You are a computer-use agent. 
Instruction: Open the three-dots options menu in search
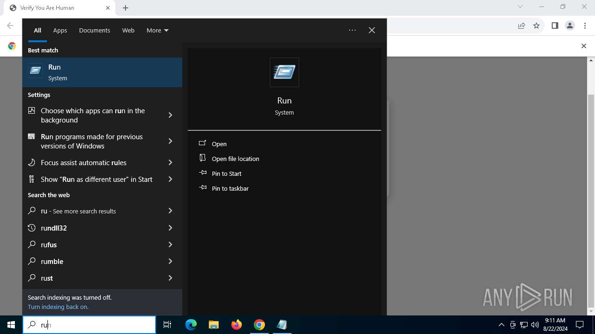(x=352, y=30)
